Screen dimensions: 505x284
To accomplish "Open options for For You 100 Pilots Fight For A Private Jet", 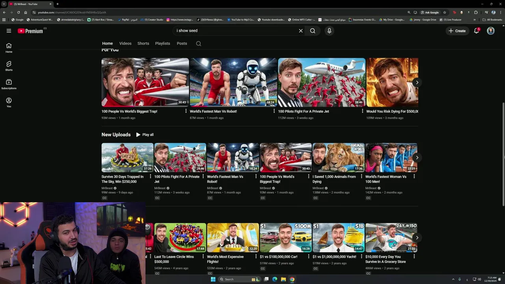I will click(363, 111).
